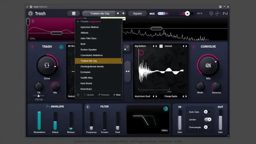Screen dimensions: 256x144
Task: Click the Drive knob
Action: pyautogui.click(x=47, y=66)
